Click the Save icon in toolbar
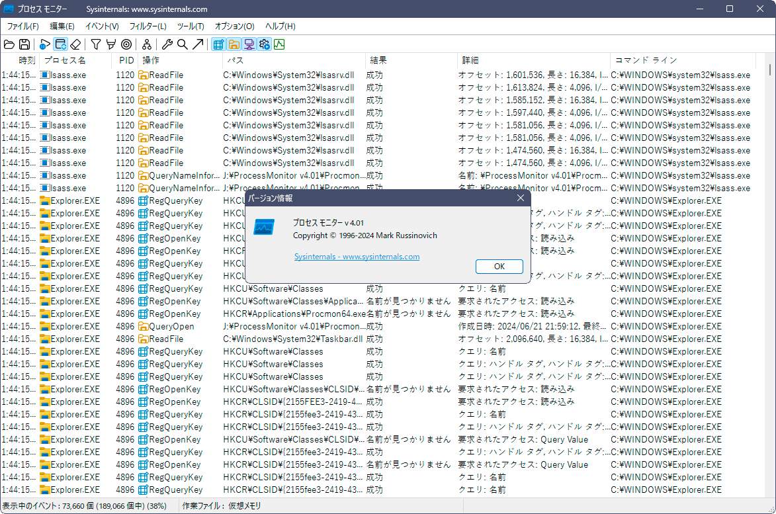 tap(24, 44)
